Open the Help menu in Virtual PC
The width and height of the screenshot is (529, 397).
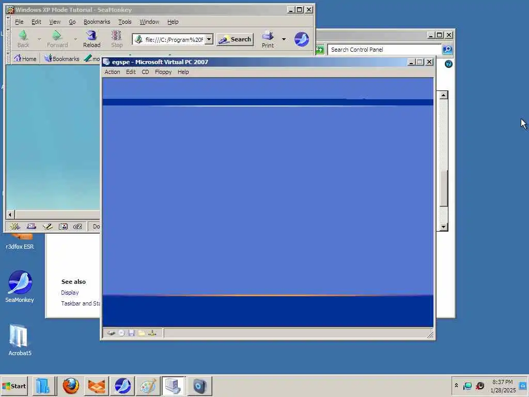click(183, 72)
